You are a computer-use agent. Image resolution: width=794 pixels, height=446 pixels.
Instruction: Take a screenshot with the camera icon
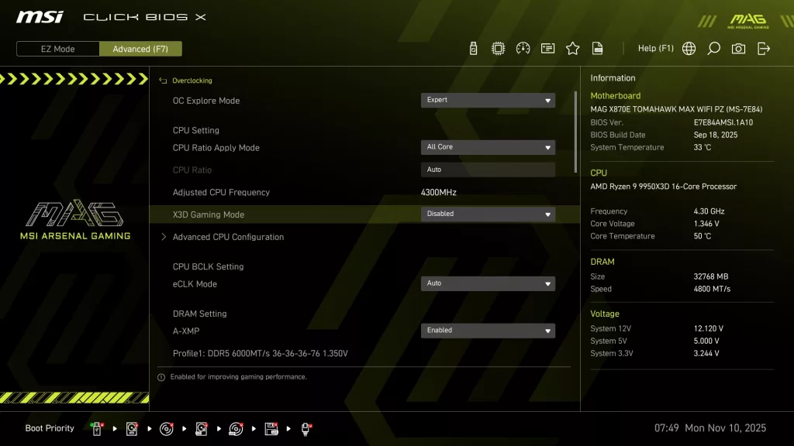[738, 47]
